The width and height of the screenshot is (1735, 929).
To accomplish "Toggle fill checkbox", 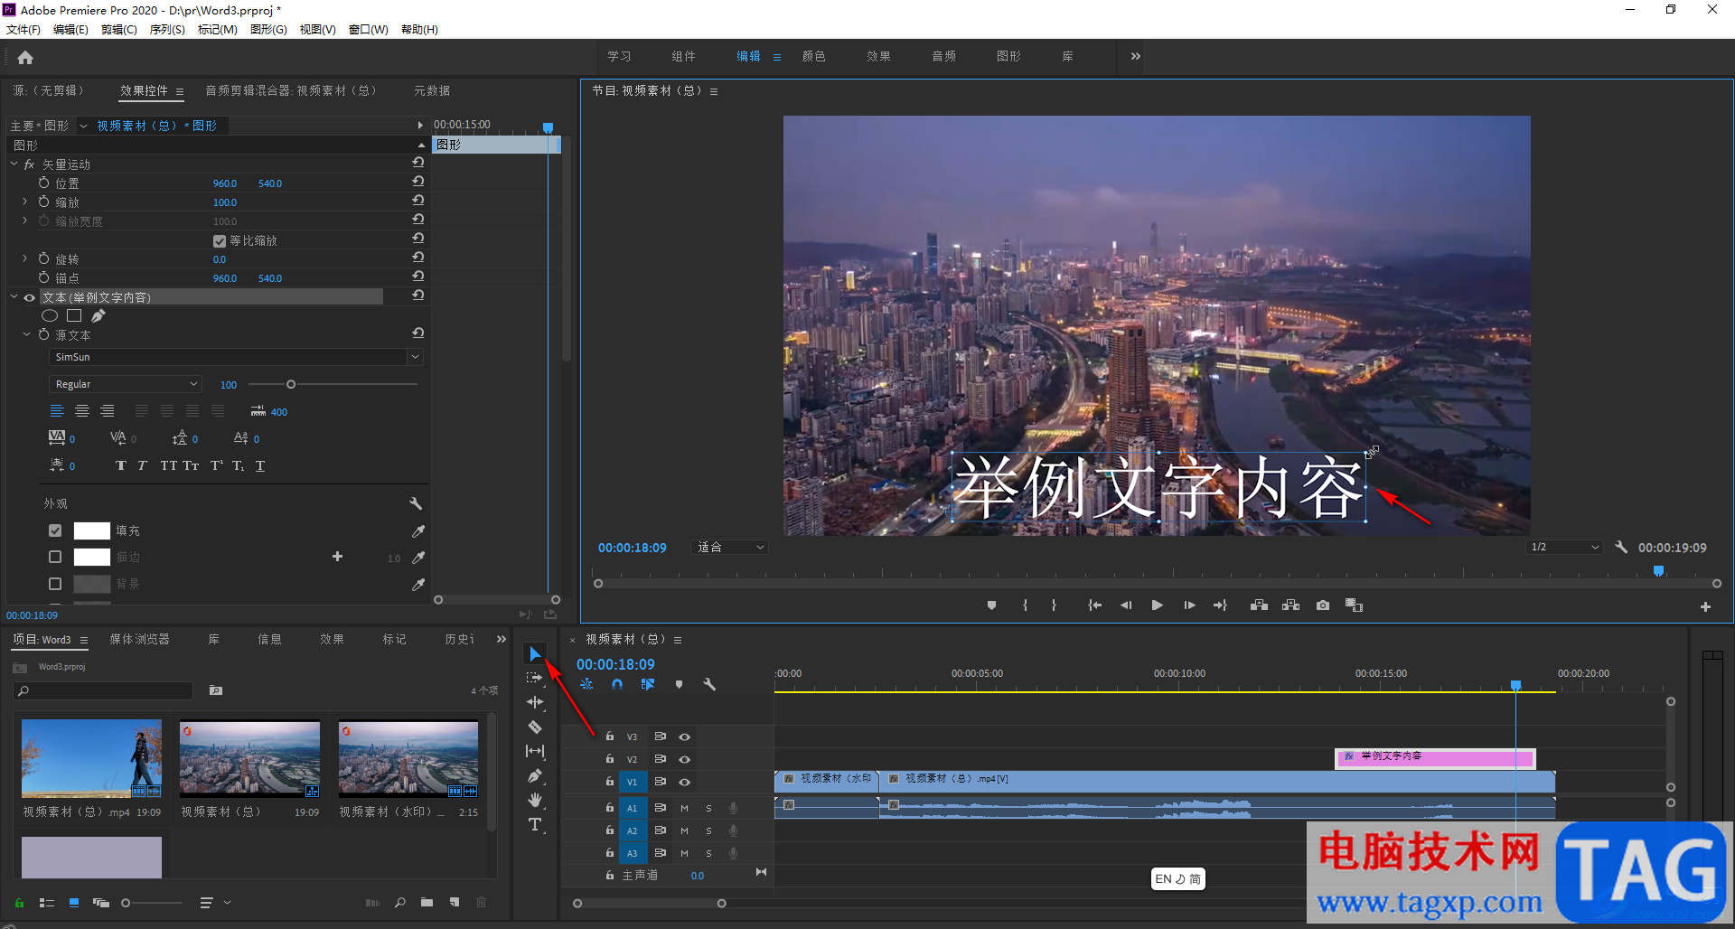I will click(x=55, y=530).
